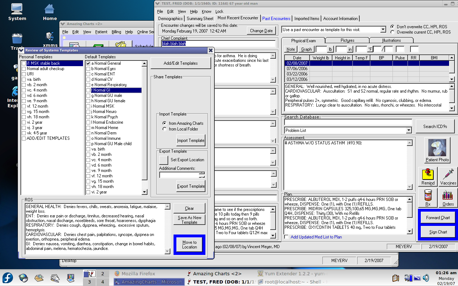Click the ROS text box scrollbar
The width and height of the screenshot is (458, 286).
pyautogui.click(x=167, y=229)
